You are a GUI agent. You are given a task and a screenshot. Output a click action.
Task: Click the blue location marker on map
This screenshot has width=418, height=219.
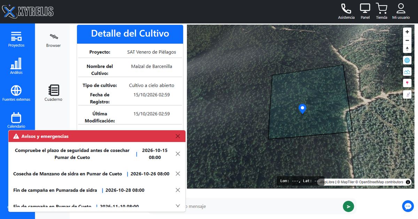pos(302,109)
